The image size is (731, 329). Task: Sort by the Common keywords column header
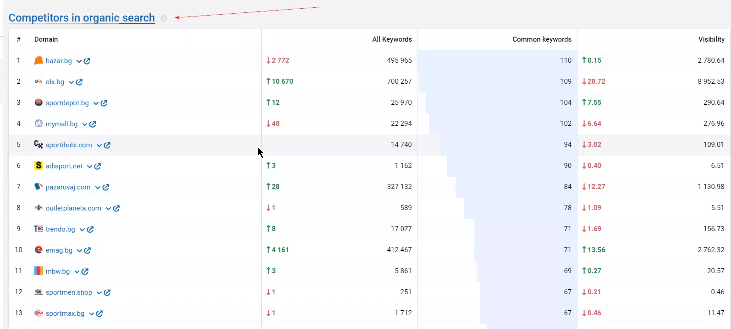542,39
